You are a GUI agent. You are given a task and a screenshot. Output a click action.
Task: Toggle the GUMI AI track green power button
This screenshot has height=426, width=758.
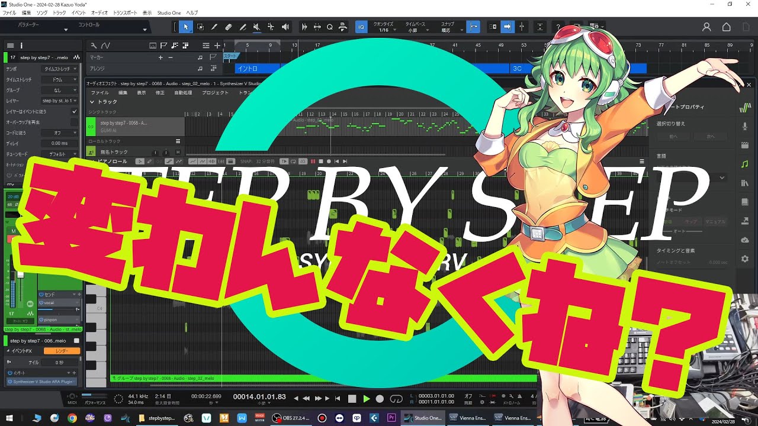[x=91, y=125]
